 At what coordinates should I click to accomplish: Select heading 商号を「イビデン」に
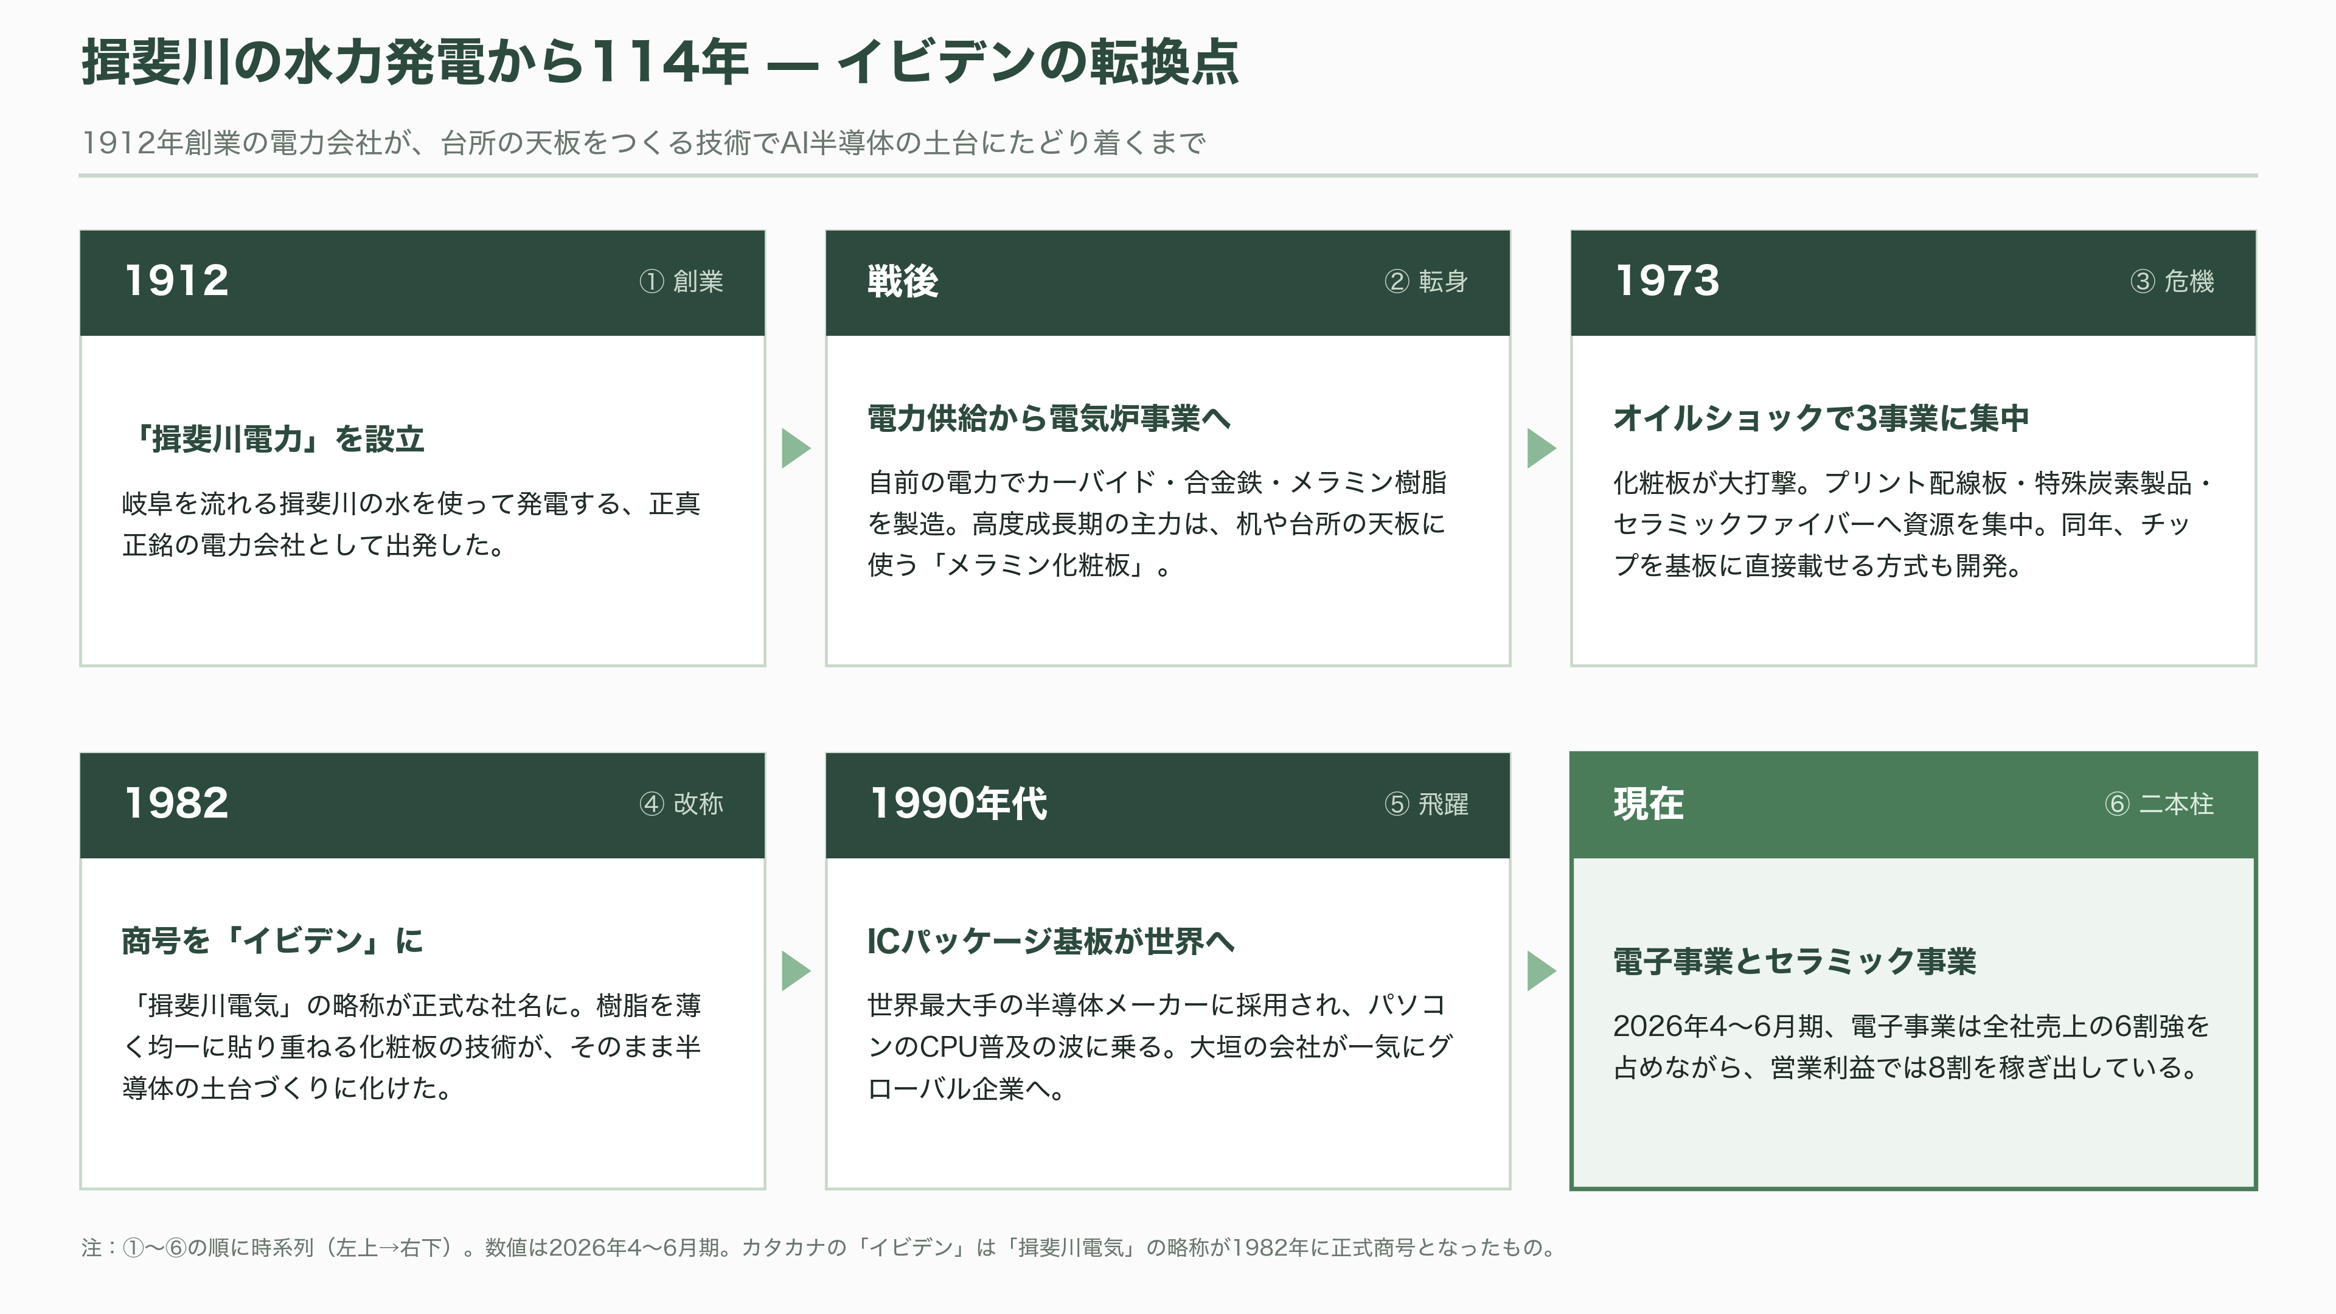click(273, 941)
